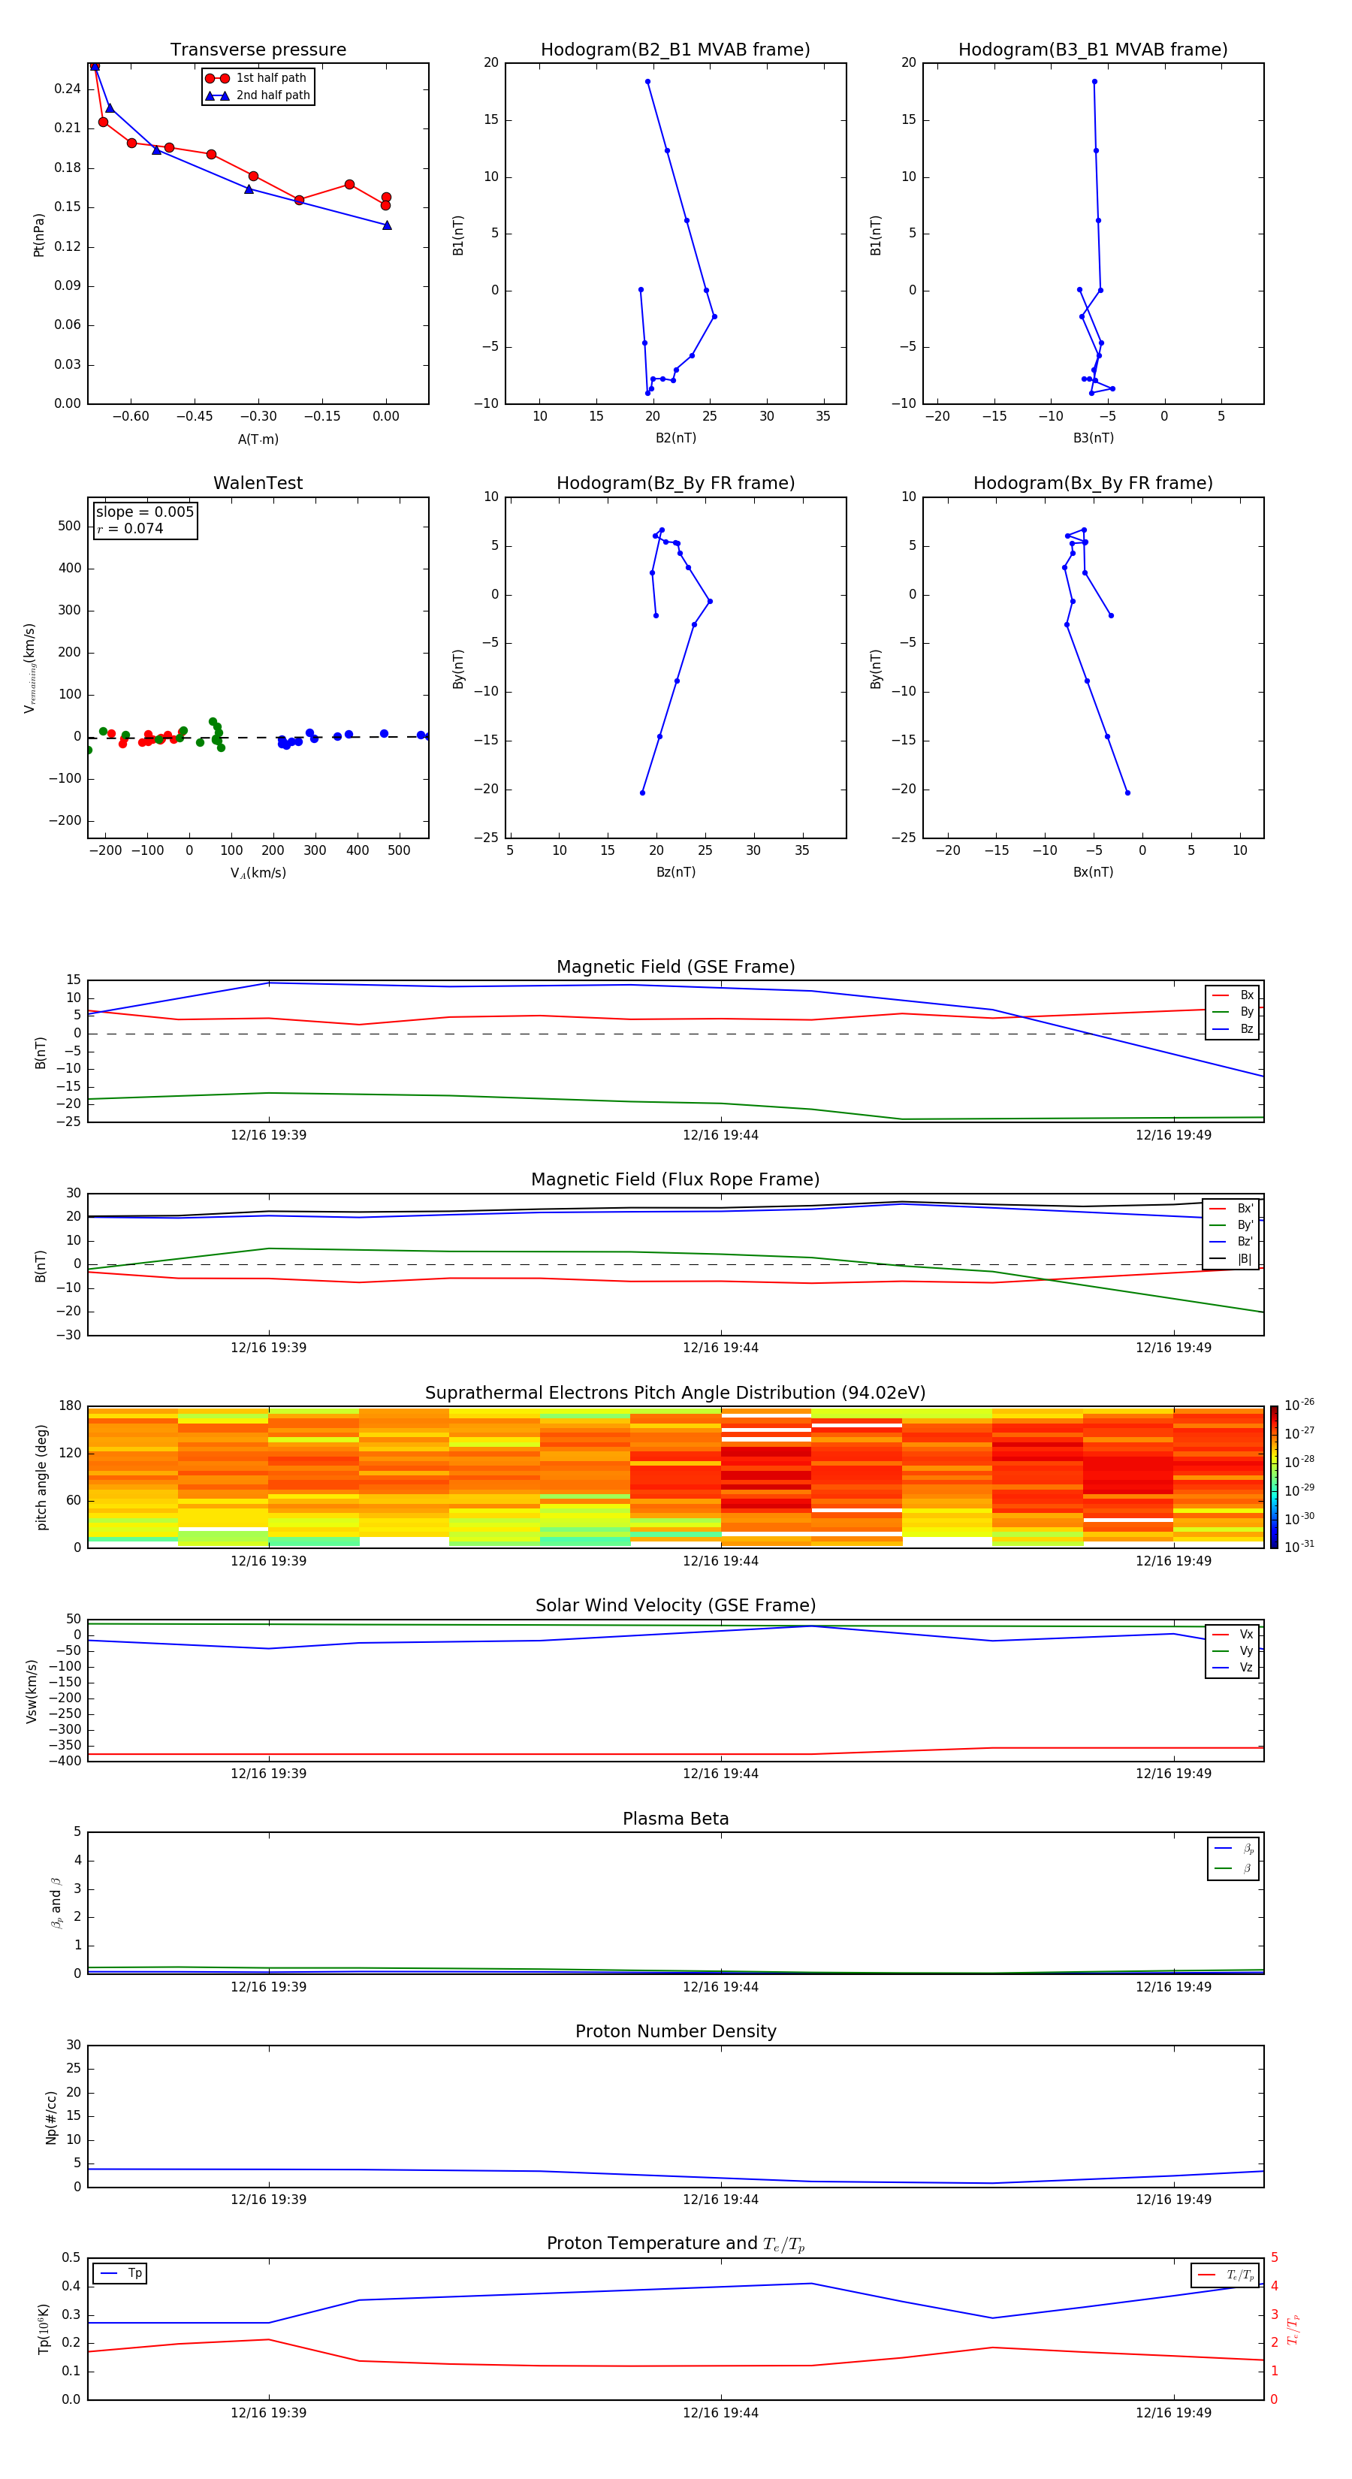1352x2479 pixels.
Task: Click '1st half path' legend entry
Action: tap(257, 78)
